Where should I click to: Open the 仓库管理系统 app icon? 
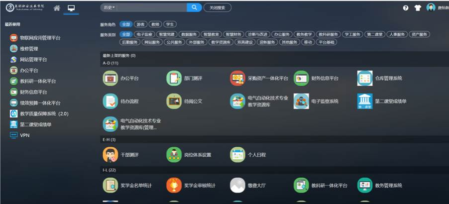(x=364, y=78)
